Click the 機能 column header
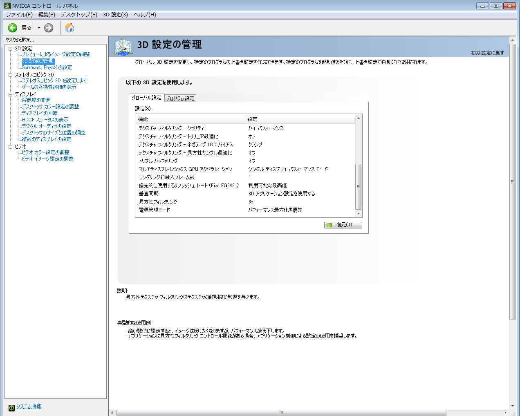520x416 pixels. [190, 119]
